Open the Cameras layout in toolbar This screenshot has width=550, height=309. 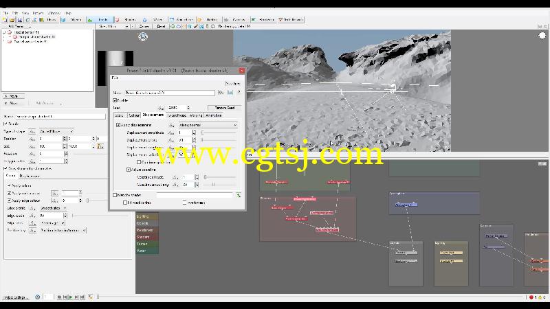(x=236, y=20)
